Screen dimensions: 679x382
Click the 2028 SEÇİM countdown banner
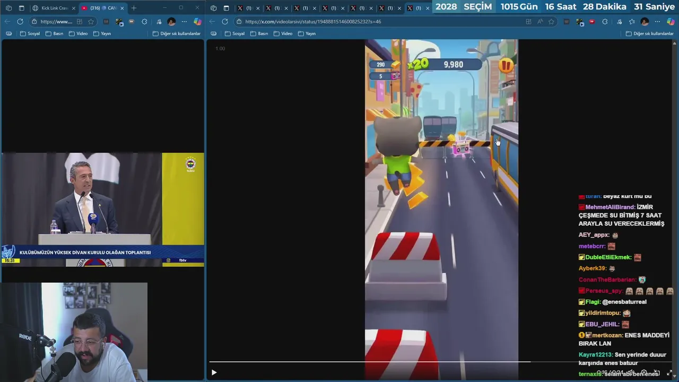coord(555,6)
